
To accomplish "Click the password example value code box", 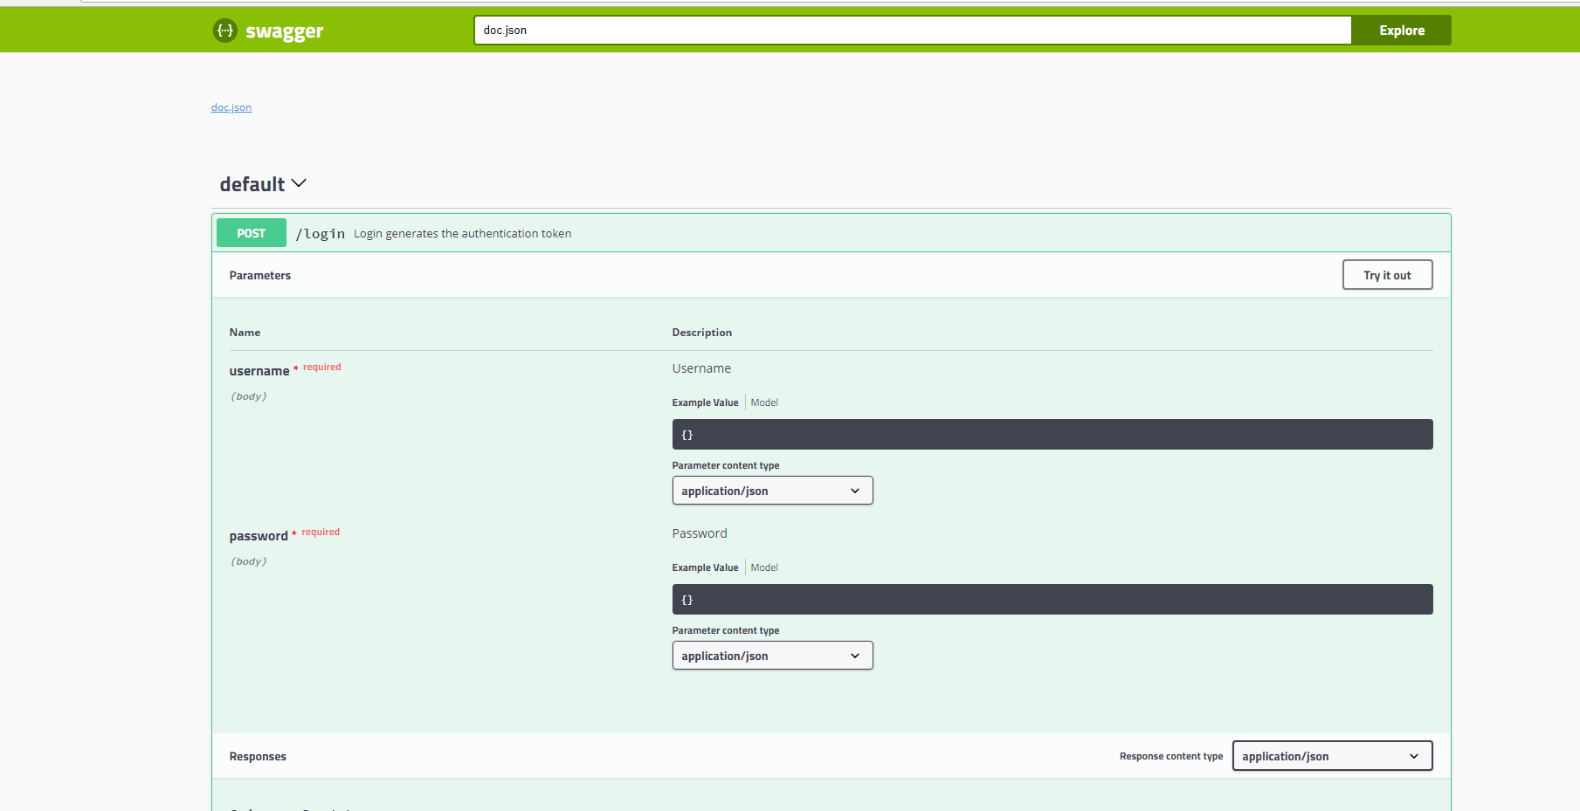I will [1052, 600].
